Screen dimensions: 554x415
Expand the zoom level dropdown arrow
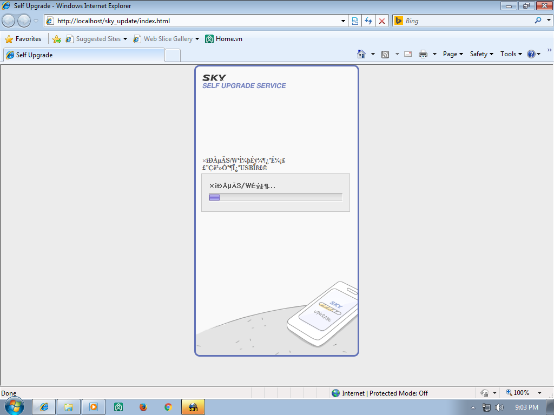click(x=539, y=393)
